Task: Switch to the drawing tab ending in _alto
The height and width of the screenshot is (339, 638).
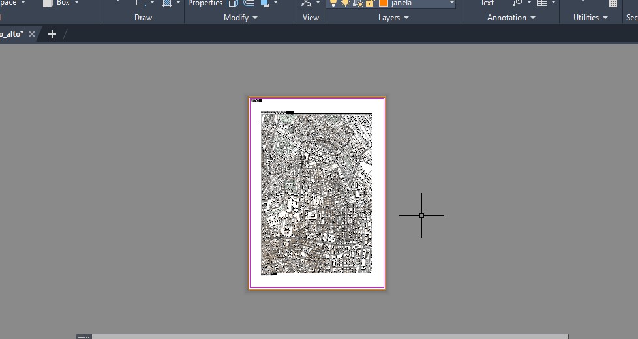Action: 11,34
